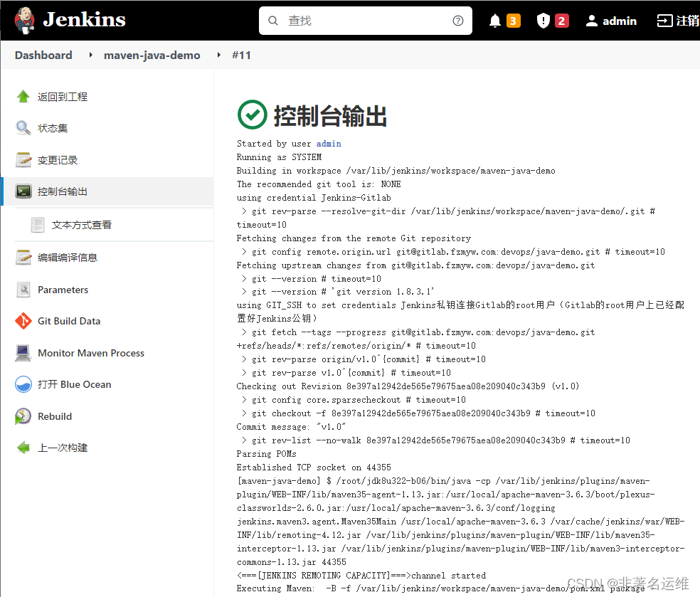Open security warnings shield icon
Image resolution: width=700 pixels, height=597 pixels.
coord(543,21)
